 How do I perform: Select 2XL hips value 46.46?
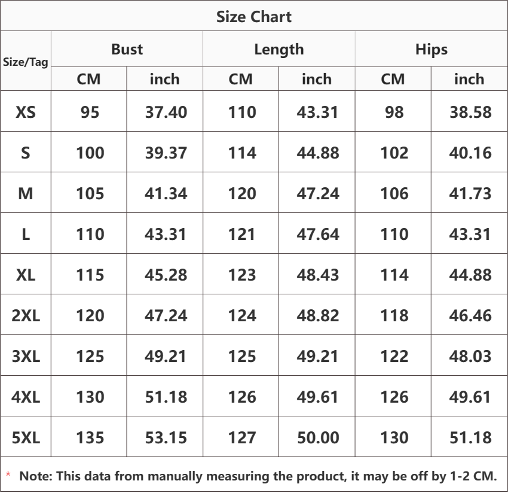click(470, 315)
